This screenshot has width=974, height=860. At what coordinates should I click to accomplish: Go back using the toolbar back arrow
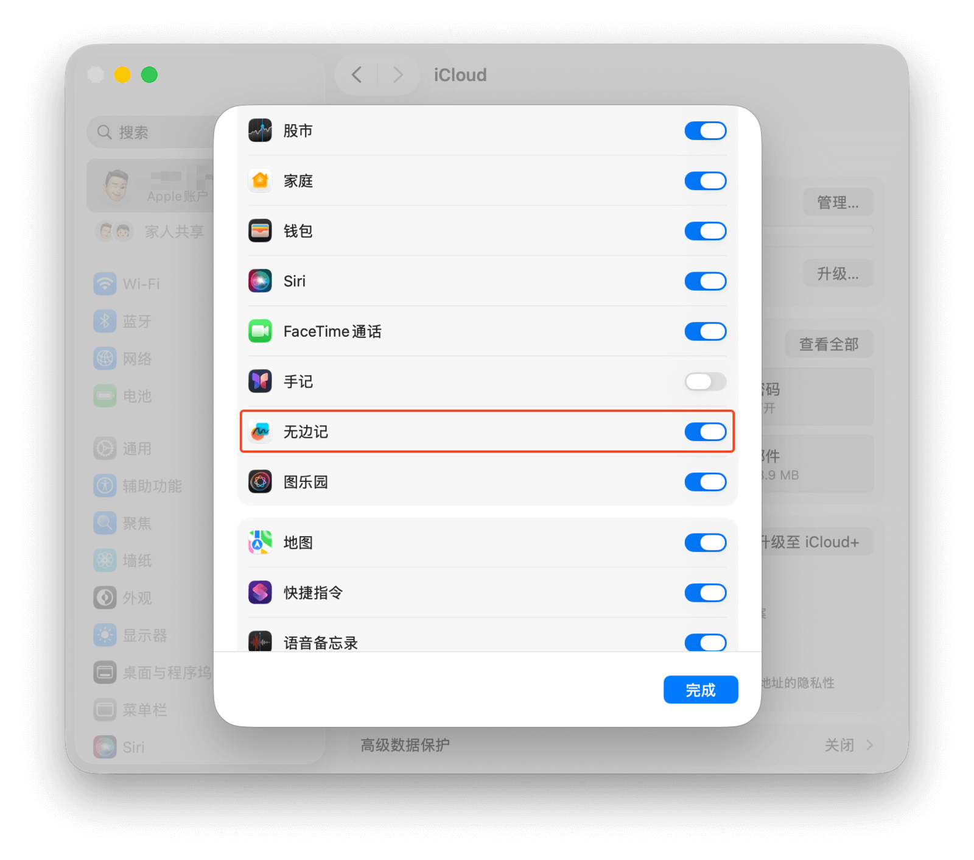pos(357,75)
